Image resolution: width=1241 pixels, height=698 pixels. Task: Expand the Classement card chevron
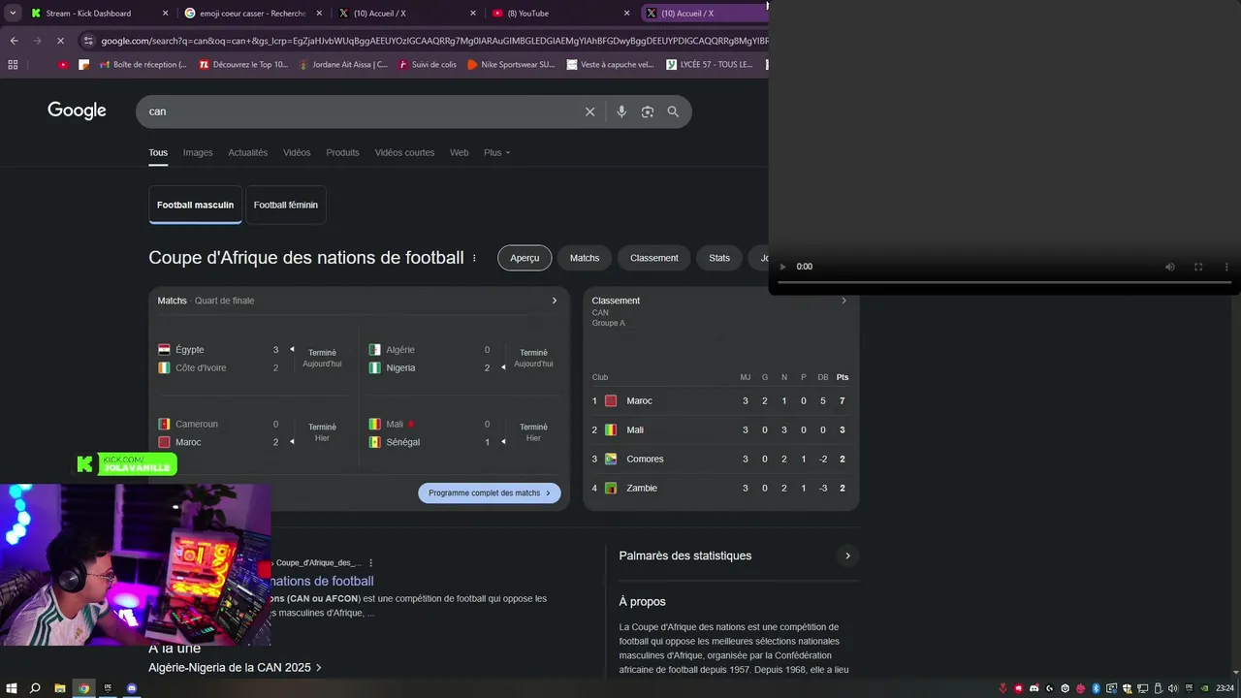[843, 301]
